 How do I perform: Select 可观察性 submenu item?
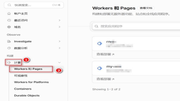(x=21, y=75)
